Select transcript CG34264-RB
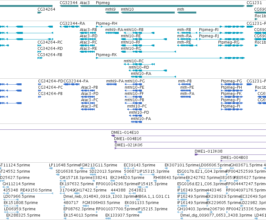The height and width of the screenshot is (220, 266). 50,55
